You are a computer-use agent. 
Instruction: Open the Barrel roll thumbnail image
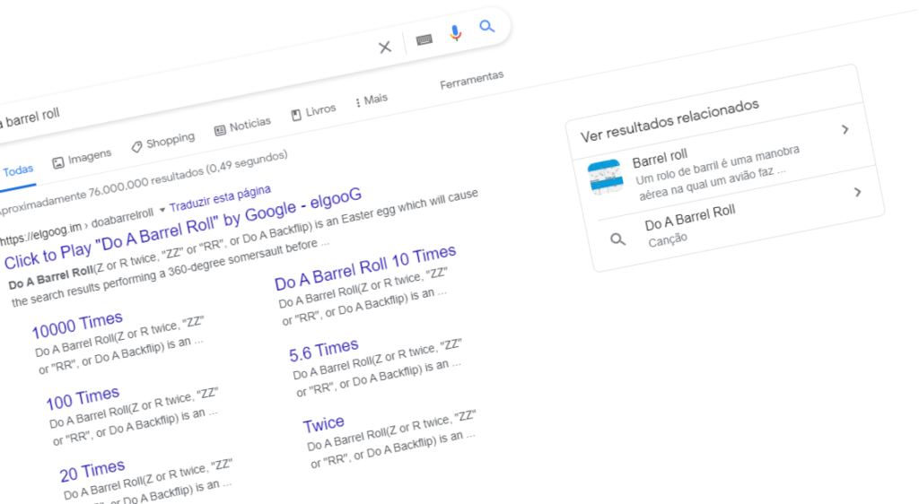tap(606, 177)
